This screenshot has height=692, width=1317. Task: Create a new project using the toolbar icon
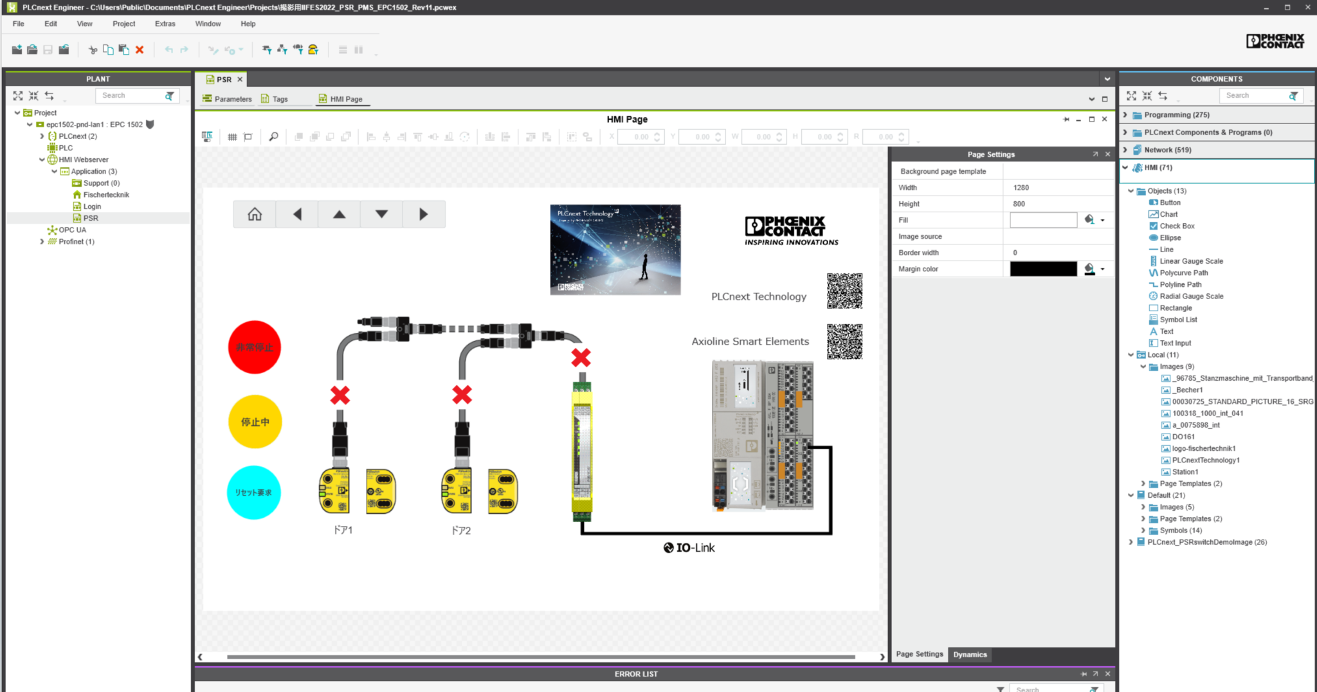point(17,50)
